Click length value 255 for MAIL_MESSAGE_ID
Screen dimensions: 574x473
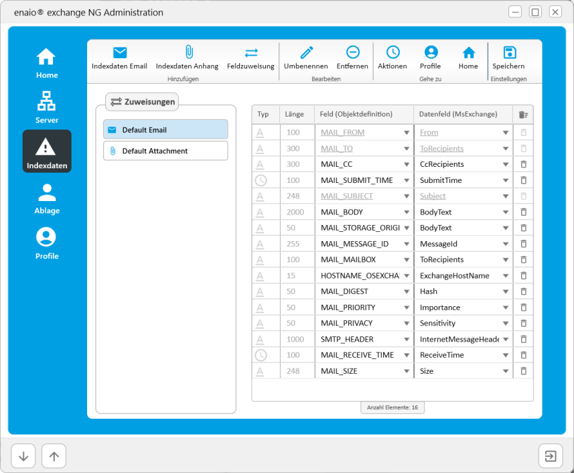coord(293,244)
